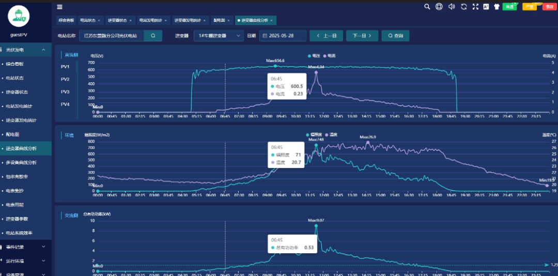Select PV2 in the DC side list
This screenshot has height=276, width=558.
(x=65, y=79)
